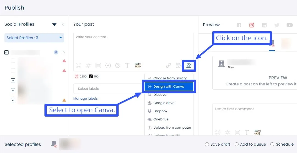The image size is (297, 153).
Task: Click the TikTok 150 character counter icon
Action: tap(91, 77)
